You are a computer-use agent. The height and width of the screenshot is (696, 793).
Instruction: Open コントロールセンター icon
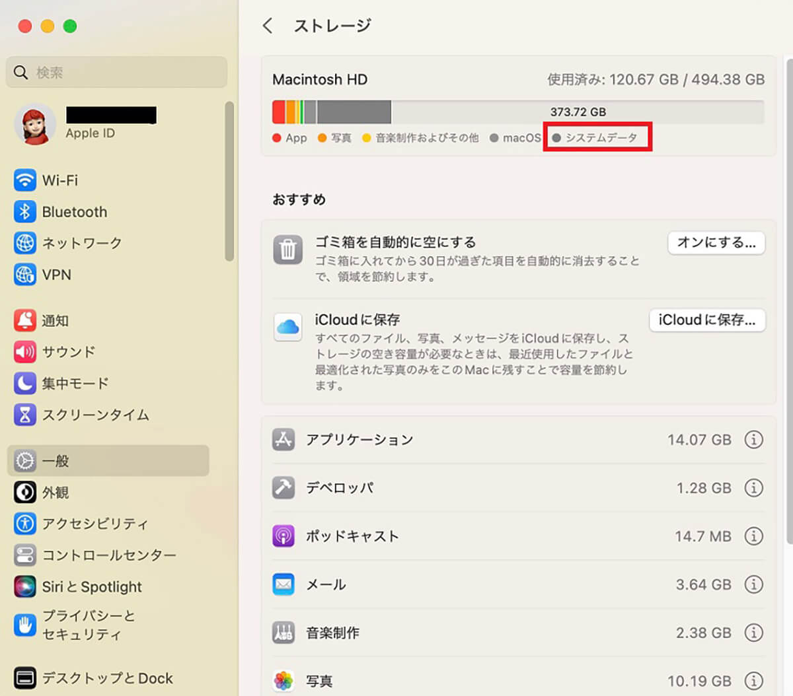click(25, 555)
